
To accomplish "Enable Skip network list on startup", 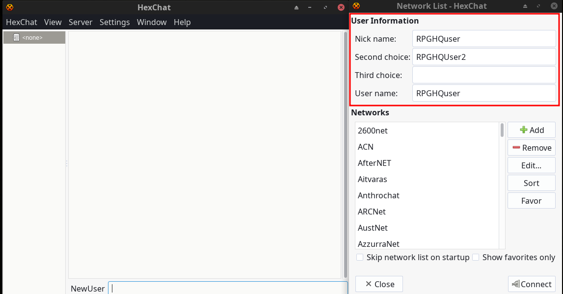I will tap(360, 257).
